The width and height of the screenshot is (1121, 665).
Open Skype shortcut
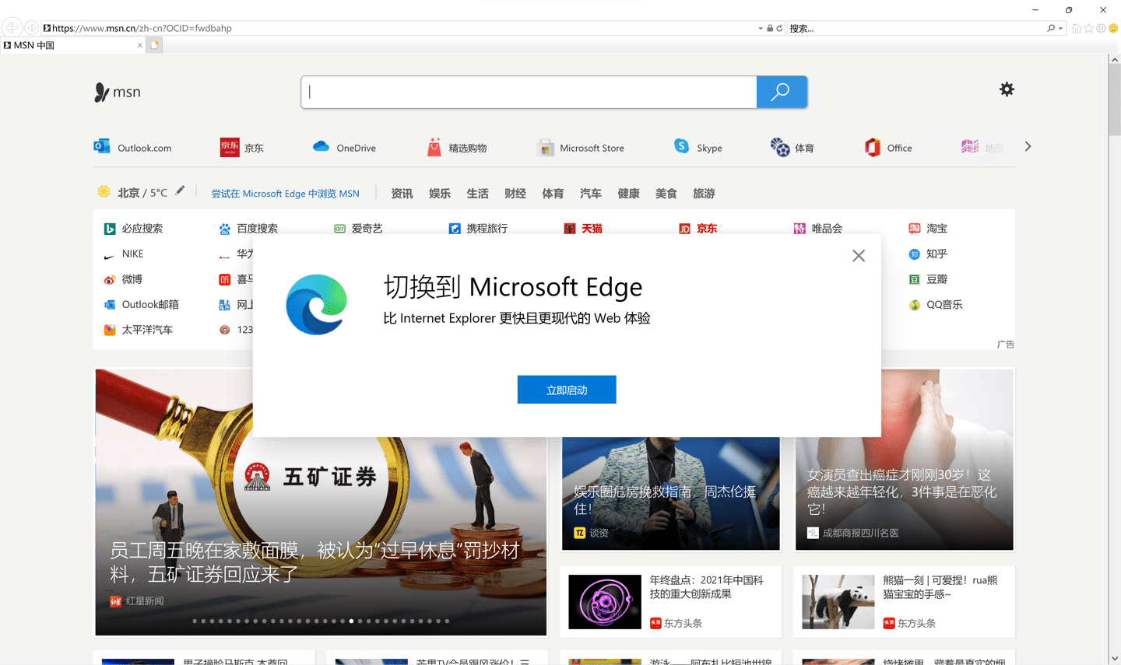(x=698, y=147)
